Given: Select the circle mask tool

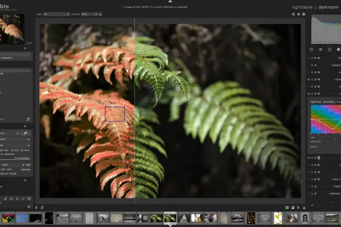Looking at the screenshot, I should (x=11, y=199).
